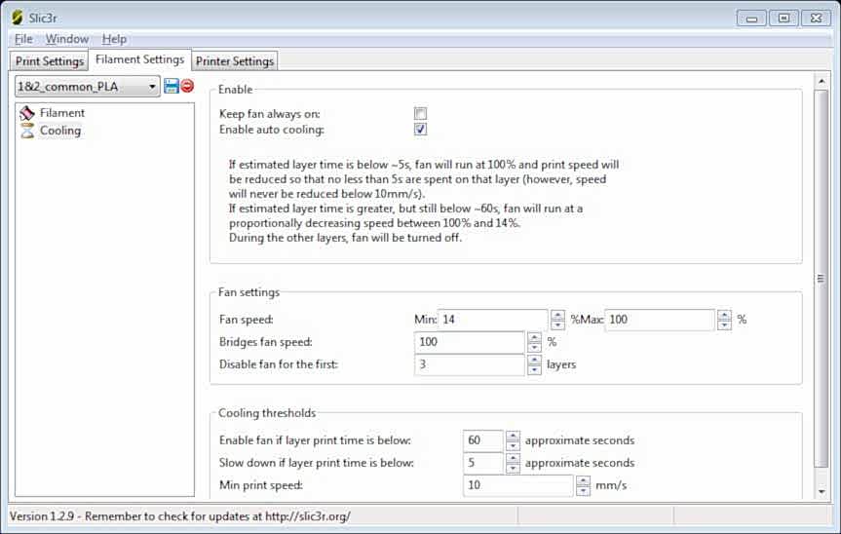Decrease Disable fan for the first layers
Image resolution: width=841 pixels, height=534 pixels.
pyautogui.click(x=534, y=370)
